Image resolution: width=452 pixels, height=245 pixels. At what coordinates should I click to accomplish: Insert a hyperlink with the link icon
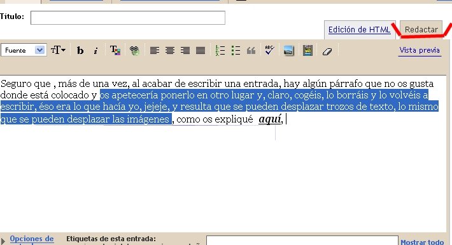(134, 51)
